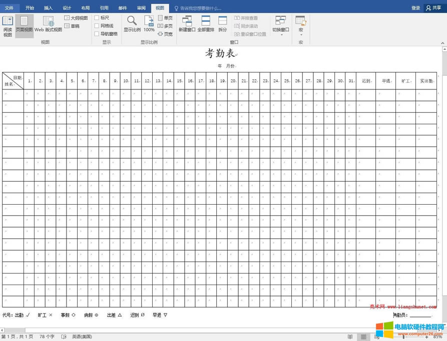Image resolution: width=447 pixels, height=341 pixels.
Task: Switch to 草稿 draft view
Action: pos(73,25)
